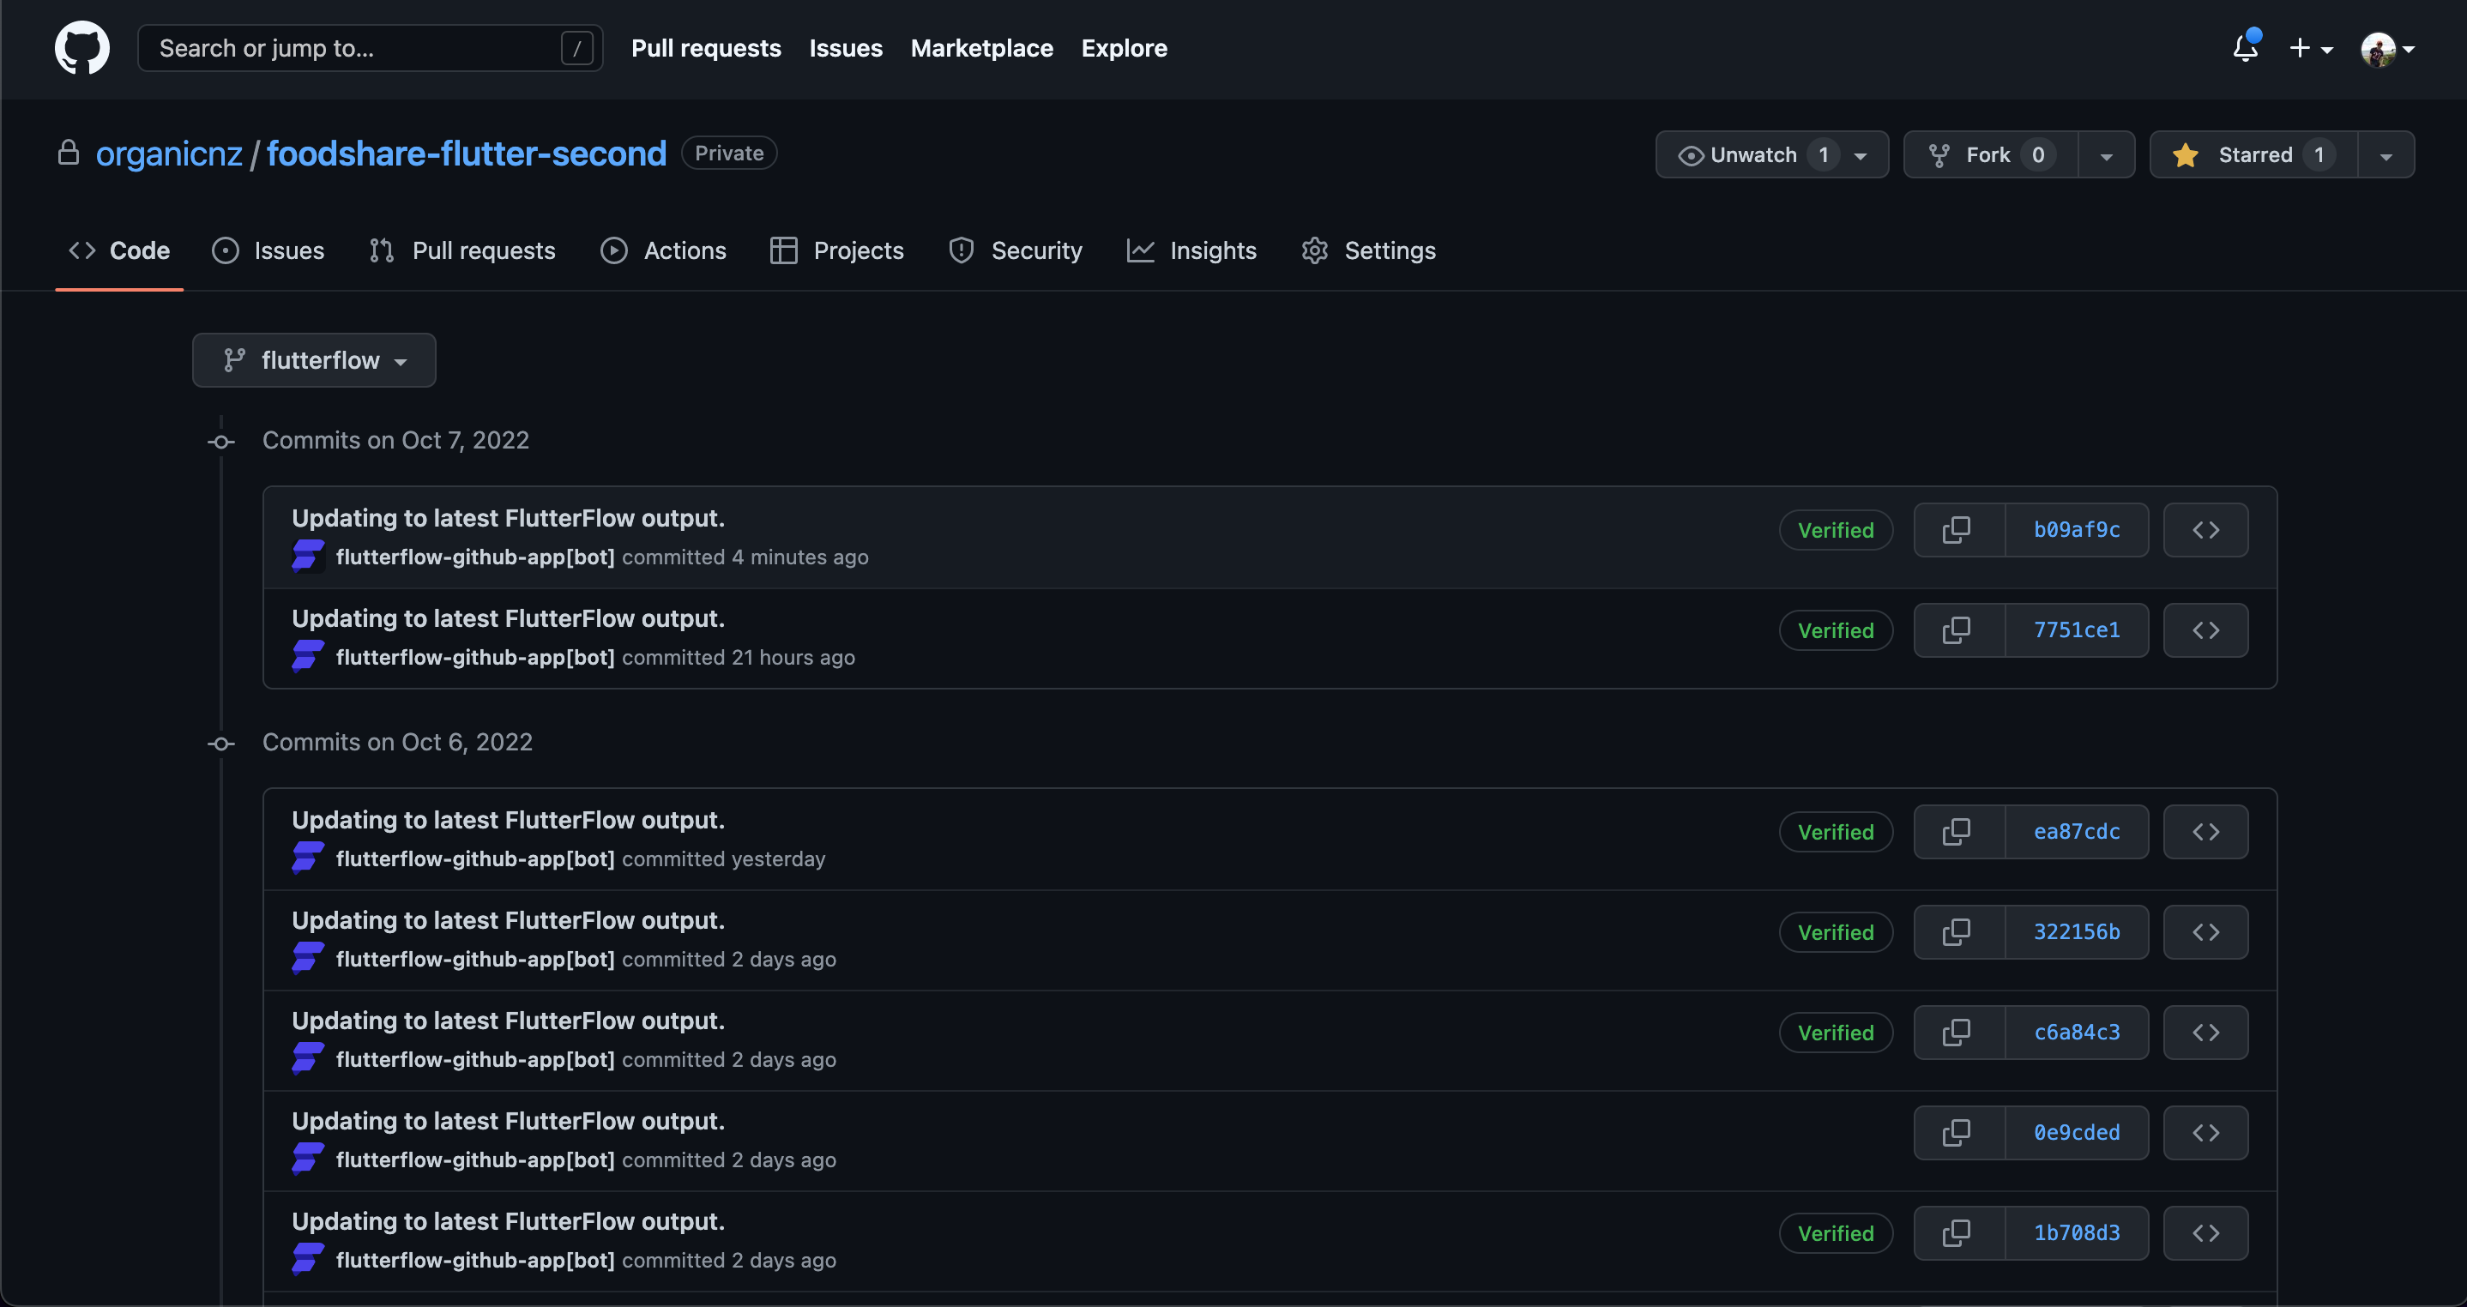
Task: Open the Security tab shield icon
Action: (x=962, y=250)
